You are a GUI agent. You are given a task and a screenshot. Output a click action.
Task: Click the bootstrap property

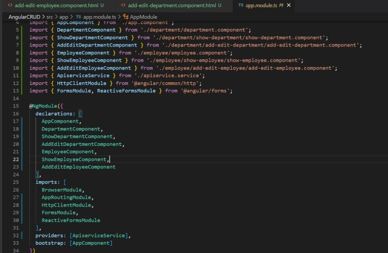point(49,243)
